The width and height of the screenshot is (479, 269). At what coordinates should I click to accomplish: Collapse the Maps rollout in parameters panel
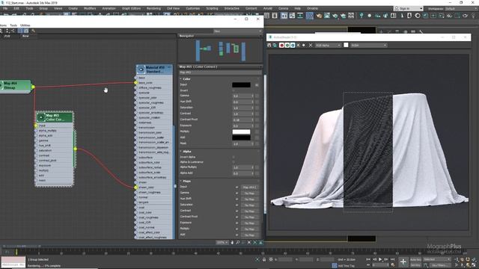coord(186,181)
